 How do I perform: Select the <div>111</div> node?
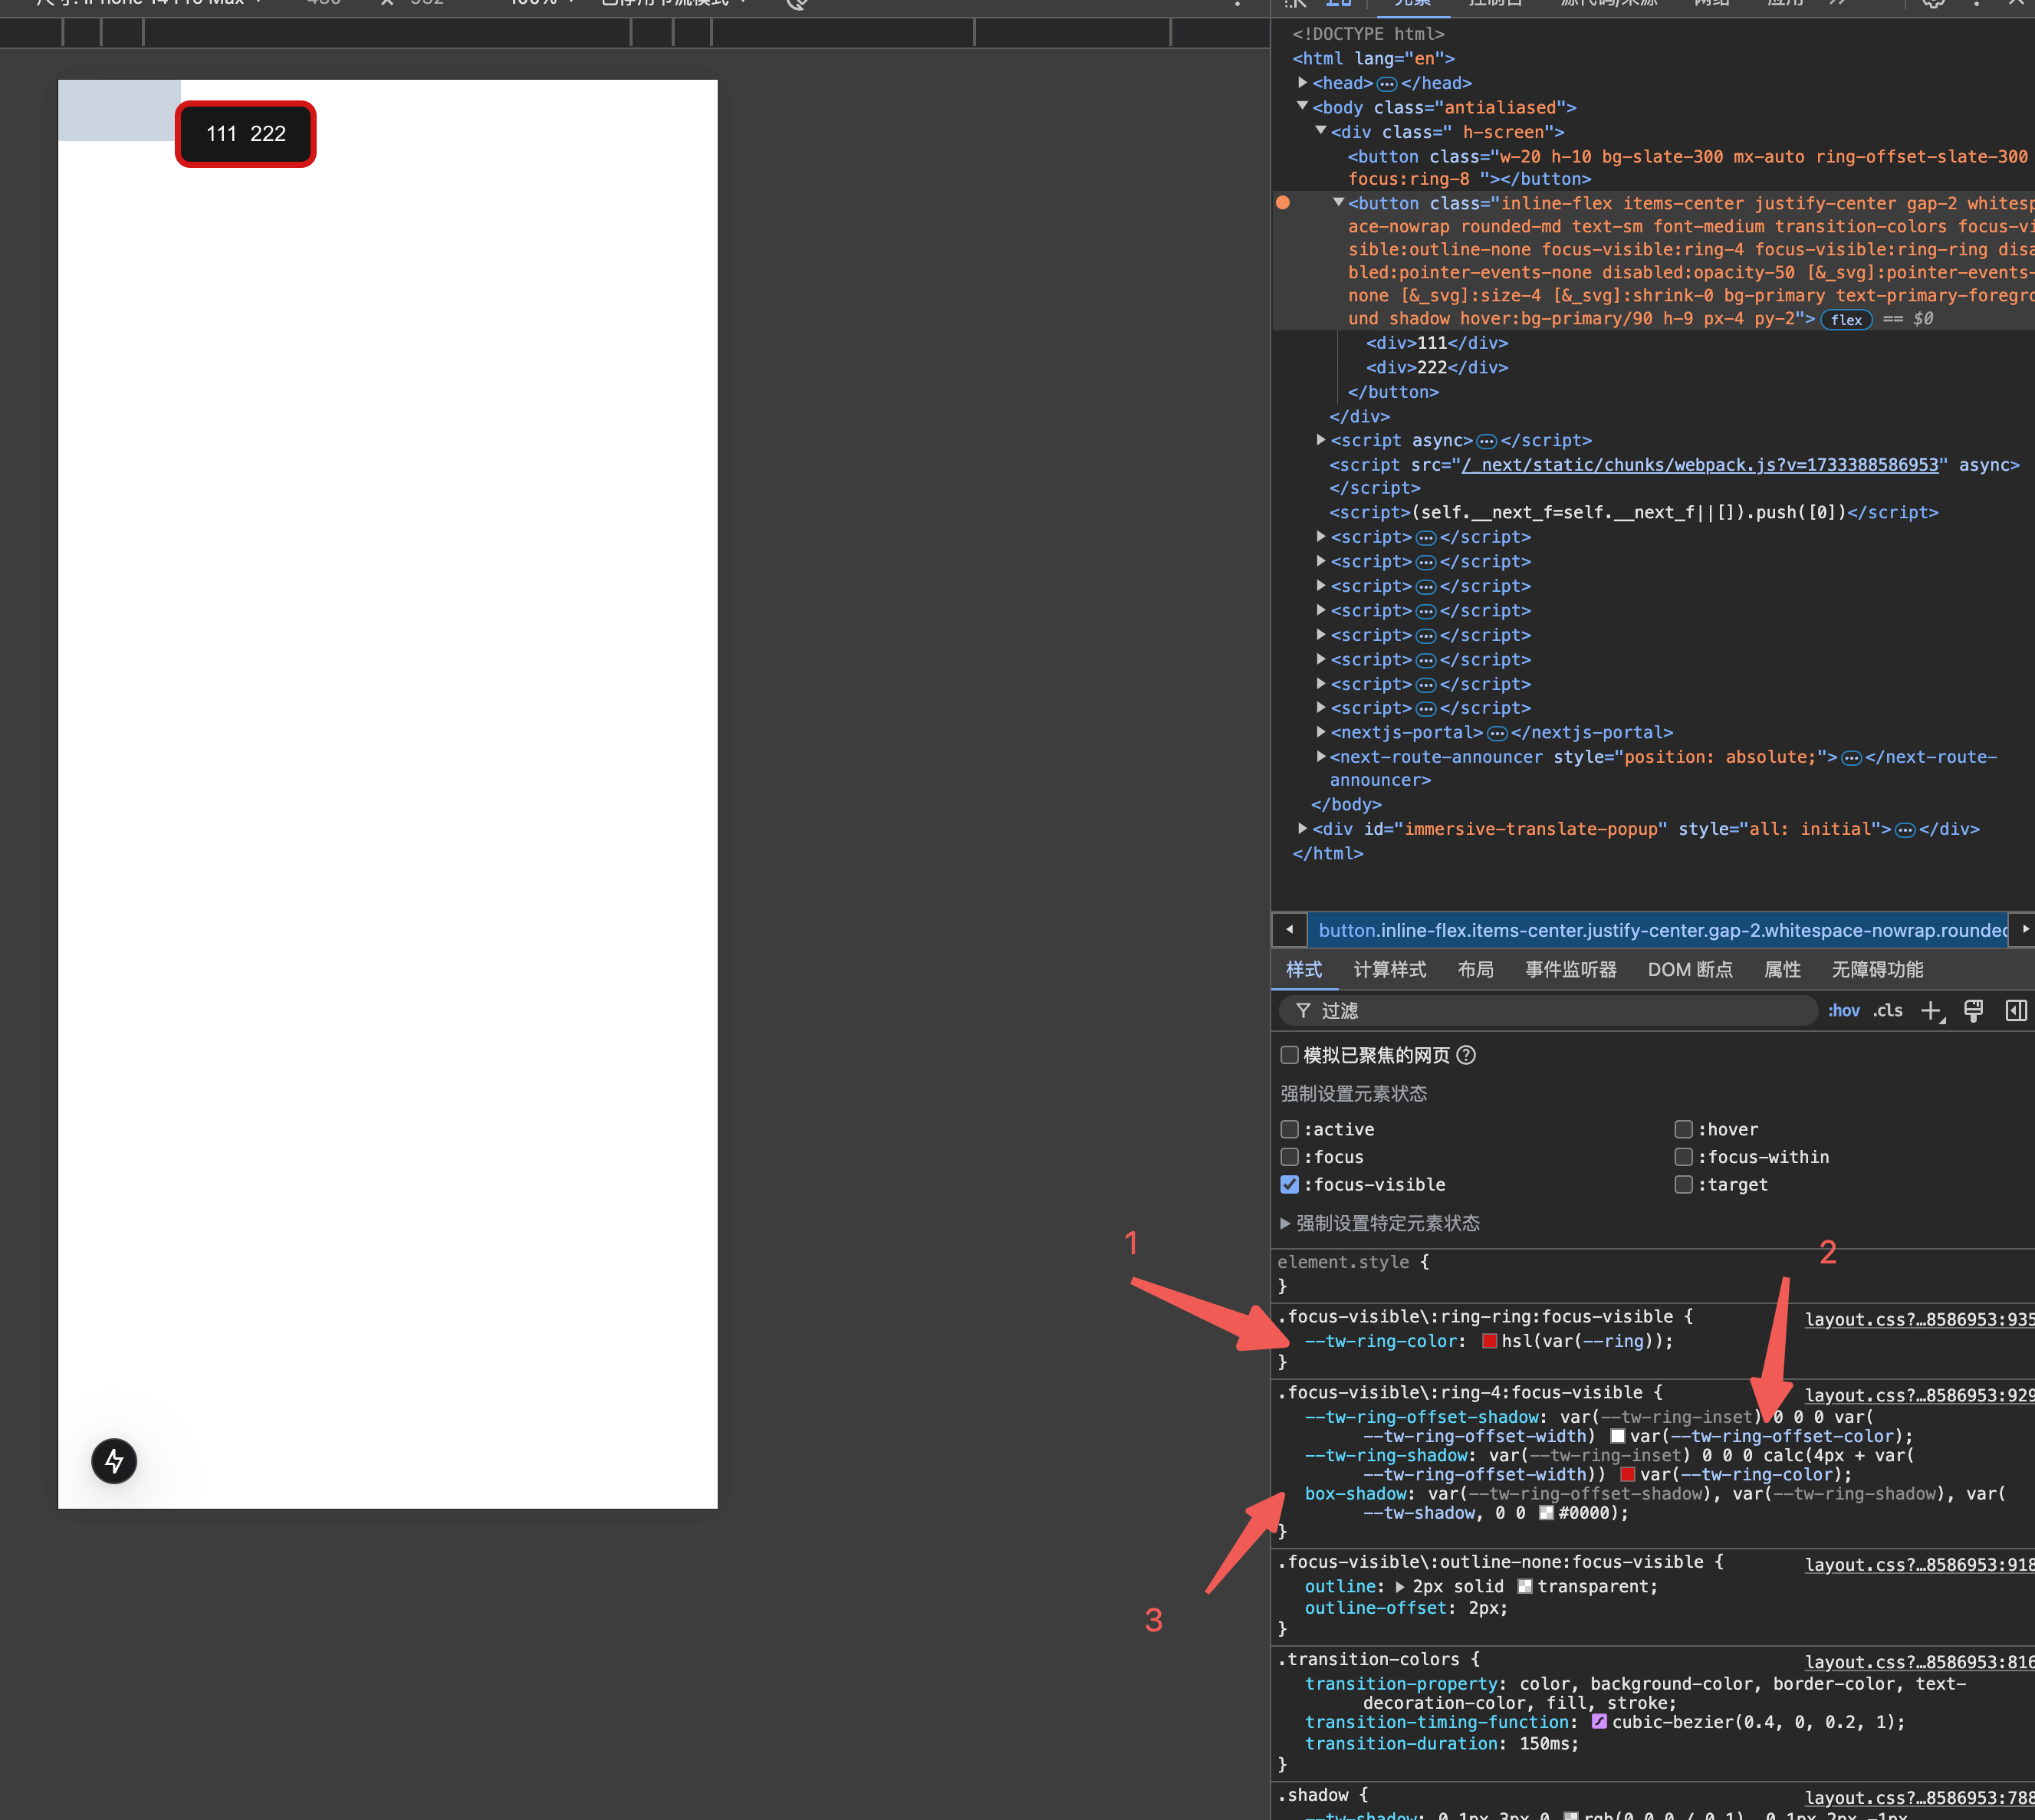[x=1437, y=343]
